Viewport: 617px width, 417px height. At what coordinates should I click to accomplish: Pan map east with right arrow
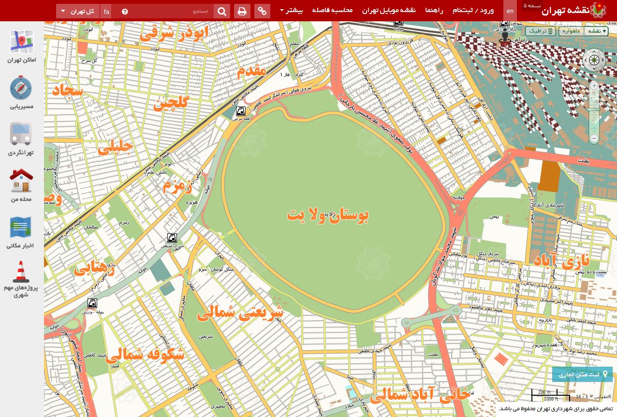click(x=602, y=60)
